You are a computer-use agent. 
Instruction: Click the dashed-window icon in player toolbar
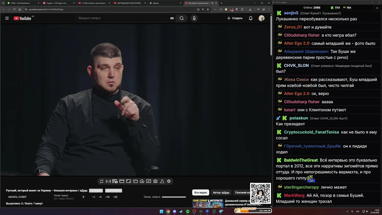coord(135,181)
